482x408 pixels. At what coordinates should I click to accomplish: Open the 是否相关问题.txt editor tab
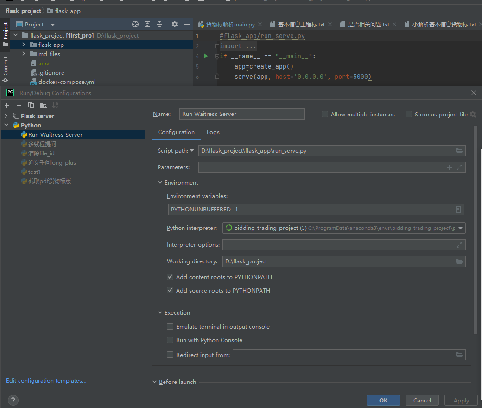click(368, 24)
